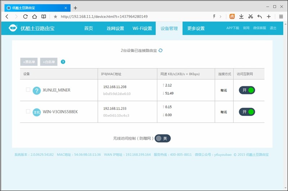The width and height of the screenshot is (288, 191).
Task: Check the WIN-V3OINS588EK device checkbox
Action: (x=28, y=111)
